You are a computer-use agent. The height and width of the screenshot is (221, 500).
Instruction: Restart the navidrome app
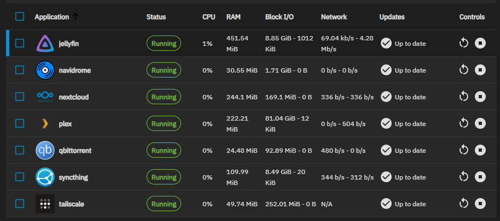[464, 70]
